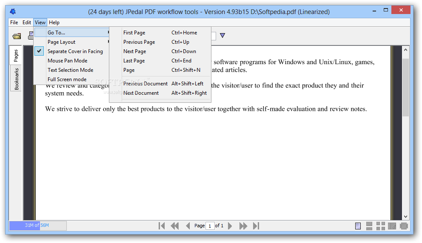Choose Previous Document menu entry
422x243 pixels.
[x=160, y=84]
